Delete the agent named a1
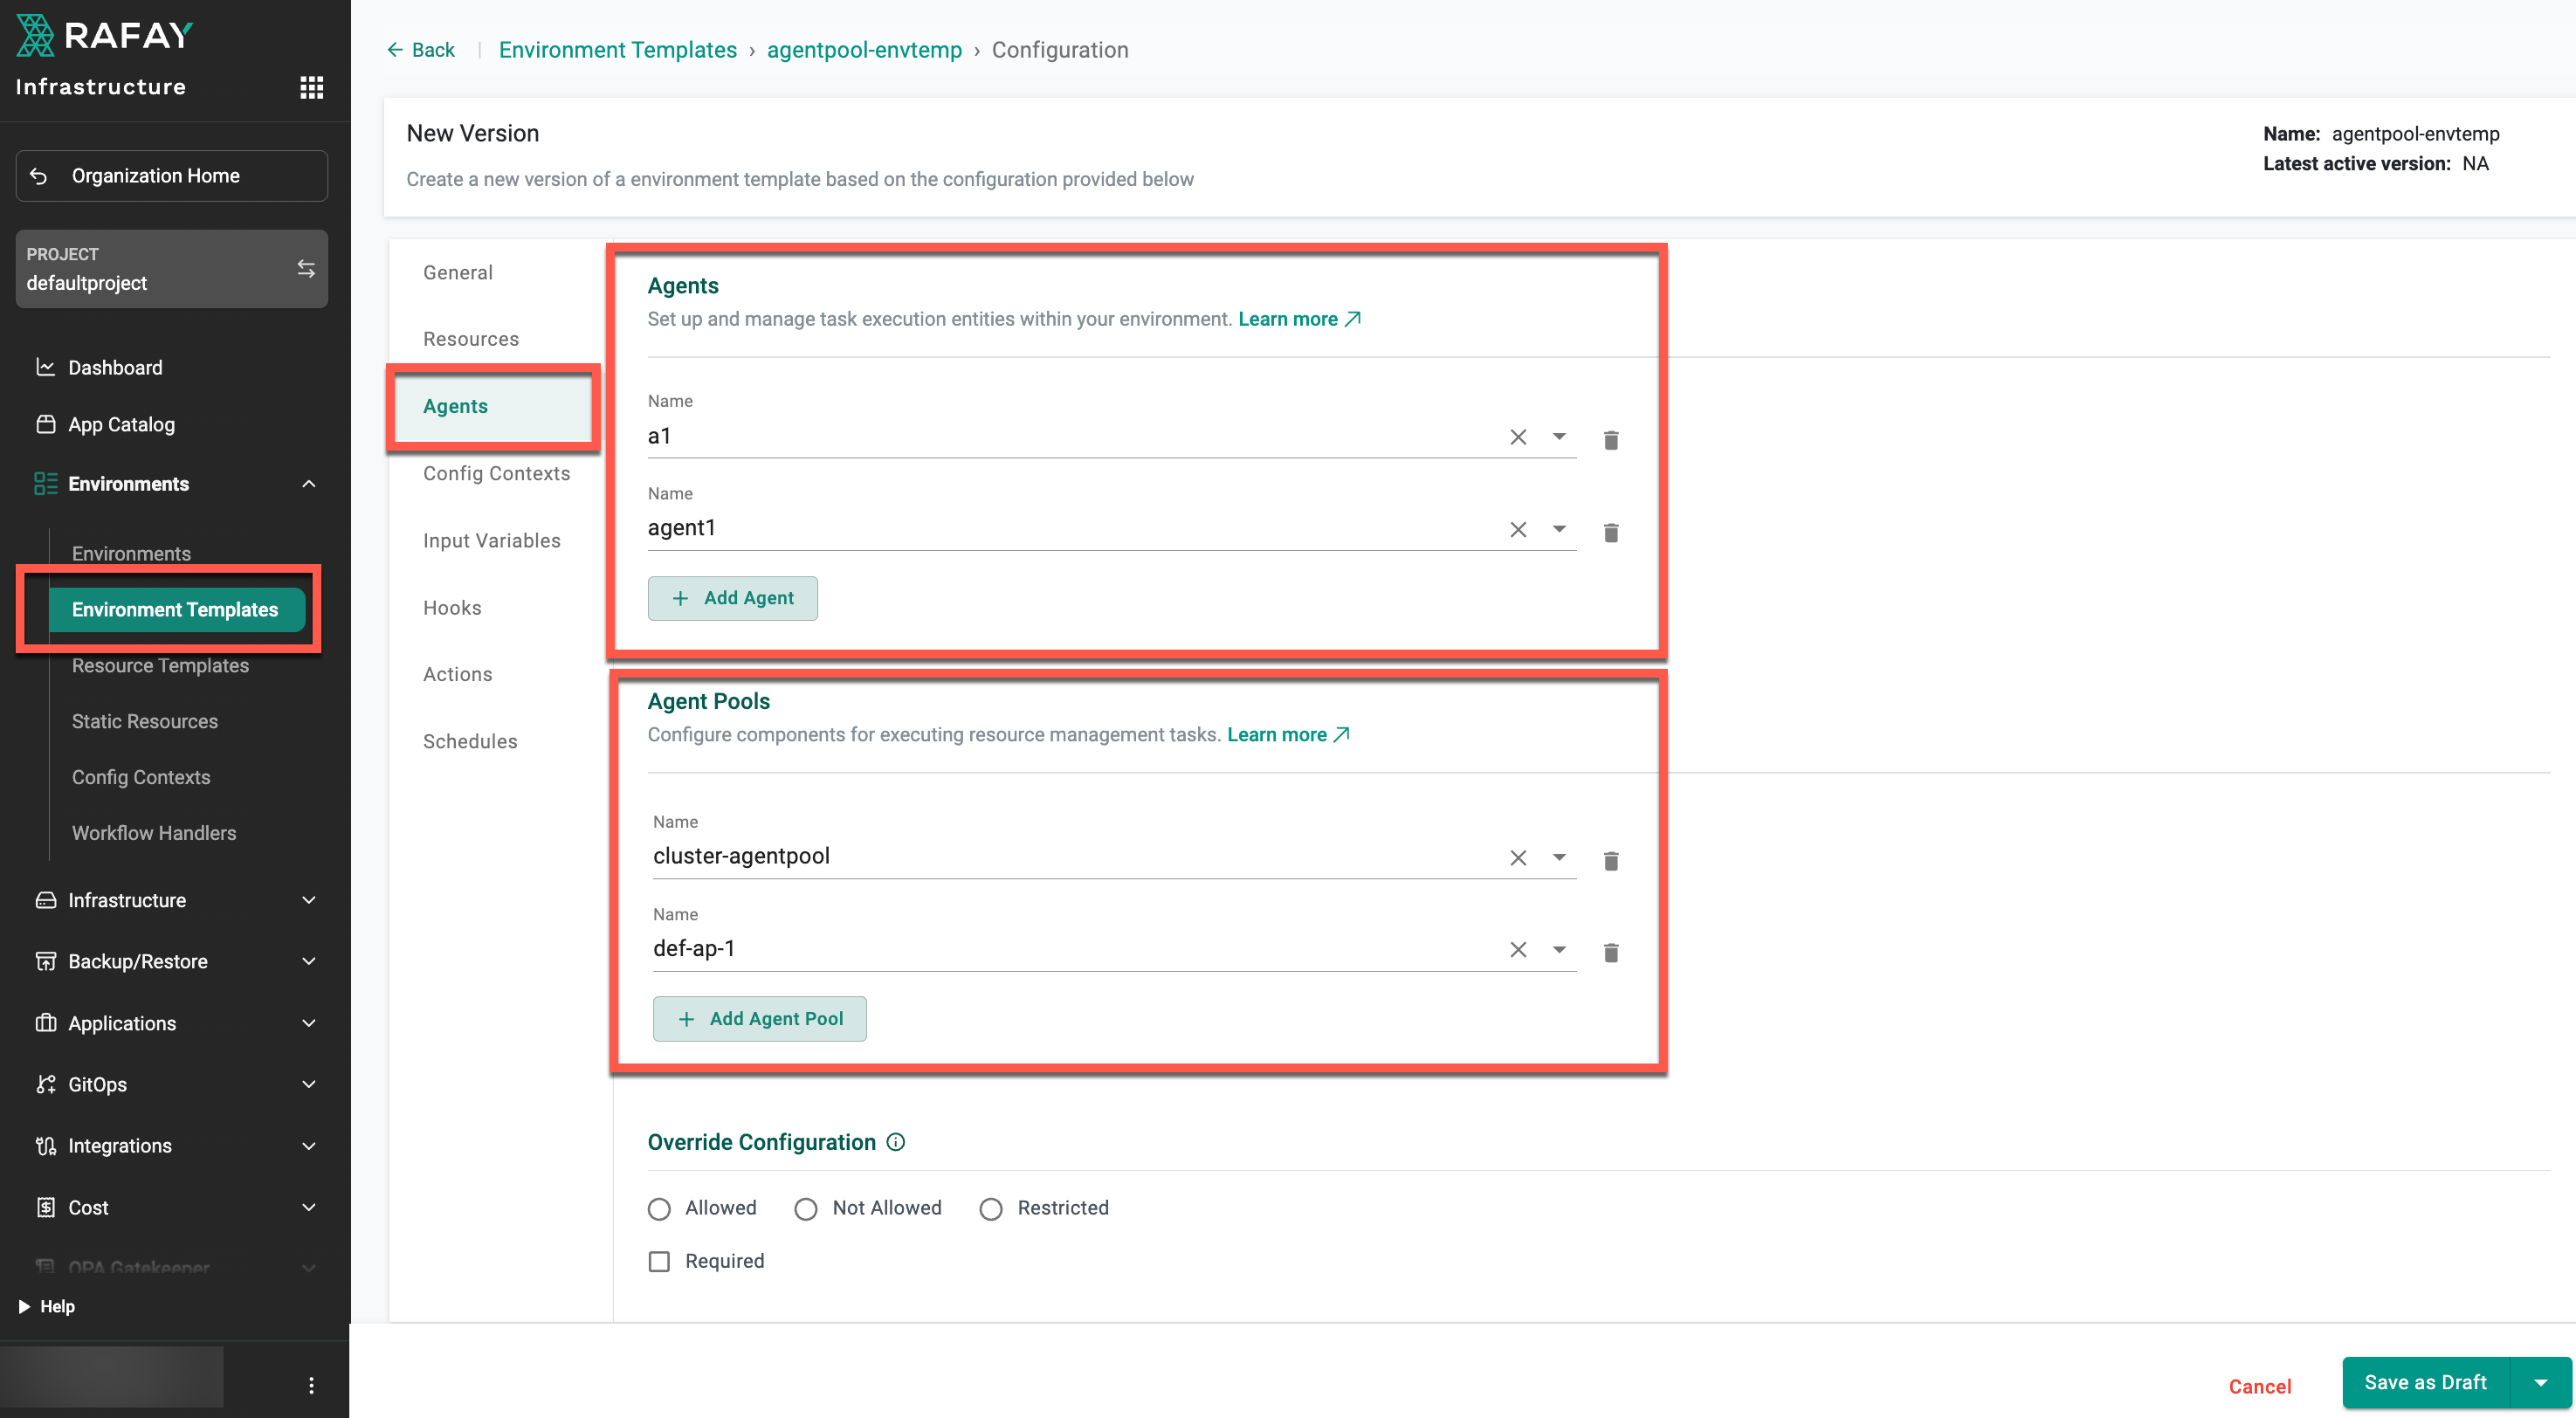The height and width of the screenshot is (1418, 2576). pos(1611,438)
